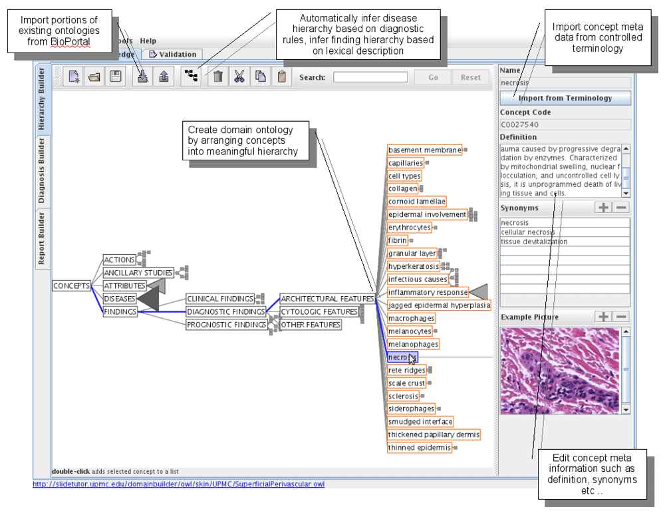The height and width of the screenshot is (515, 665).
Task: Click the Paste clipboard icon
Action: 281,77
